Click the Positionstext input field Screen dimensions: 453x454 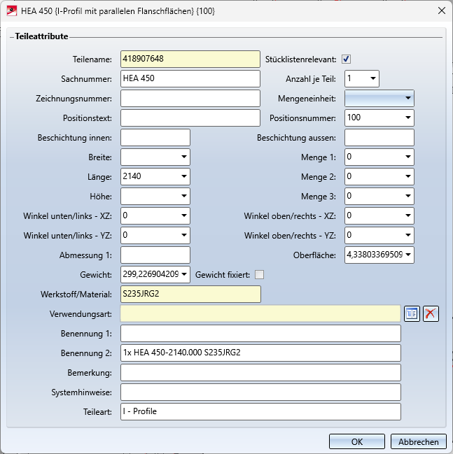[x=190, y=118]
